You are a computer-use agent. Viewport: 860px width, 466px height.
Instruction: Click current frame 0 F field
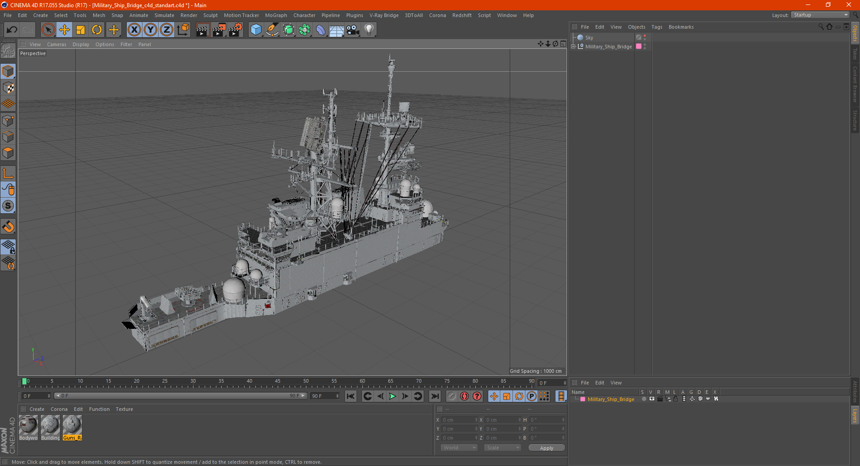(37, 396)
